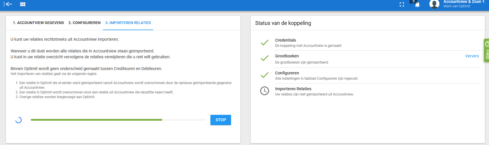Click the Ververs link for Grootboeken

tap(472, 56)
